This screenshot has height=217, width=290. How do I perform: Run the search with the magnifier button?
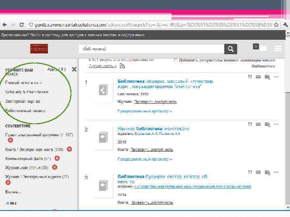(x=231, y=49)
